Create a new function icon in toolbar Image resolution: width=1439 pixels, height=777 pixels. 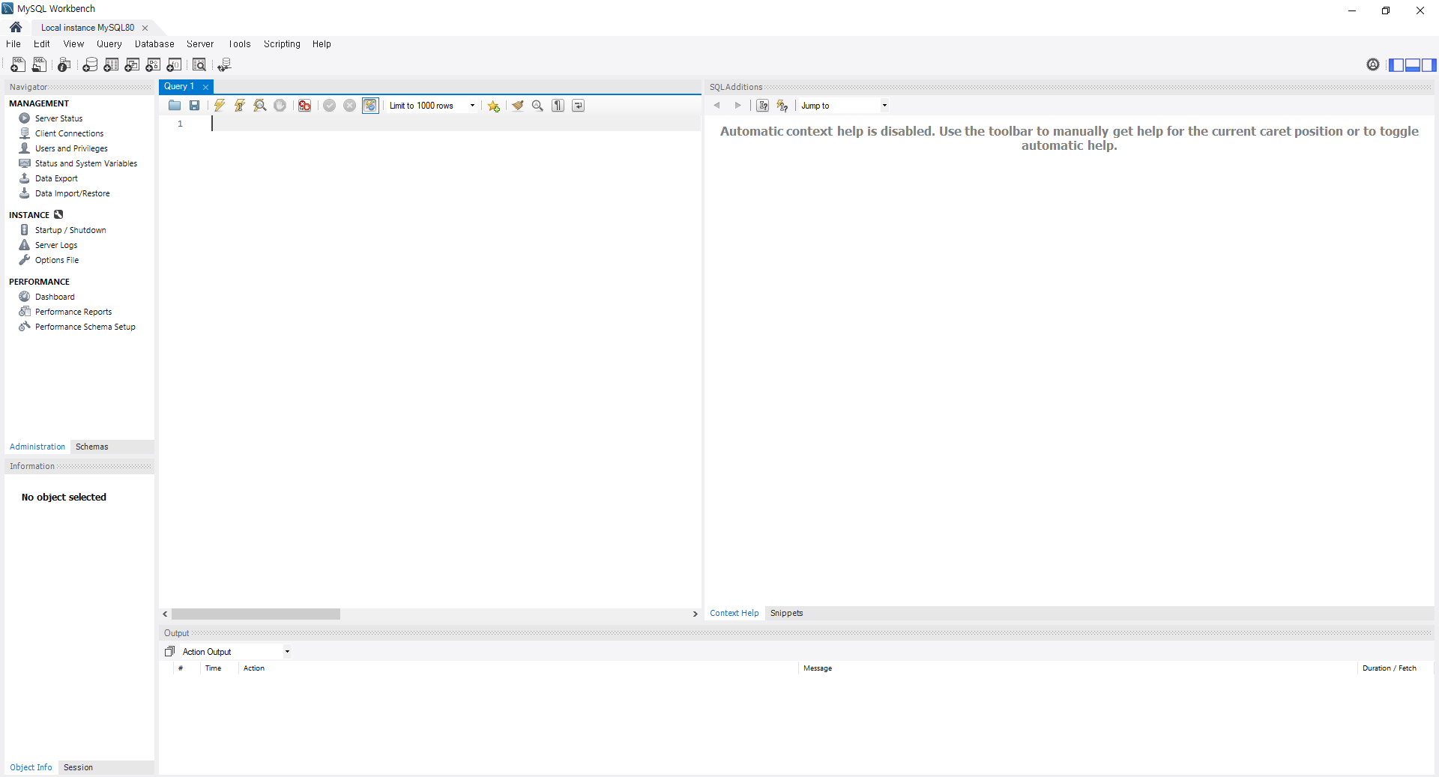[174, 65]
